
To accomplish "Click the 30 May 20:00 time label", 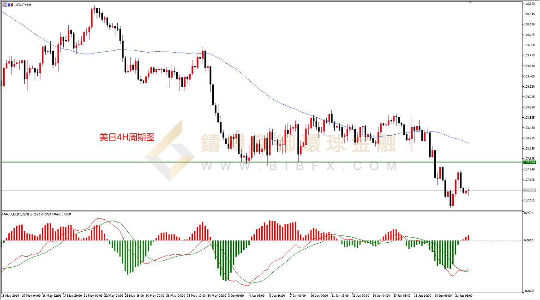I will coord(216,295).
